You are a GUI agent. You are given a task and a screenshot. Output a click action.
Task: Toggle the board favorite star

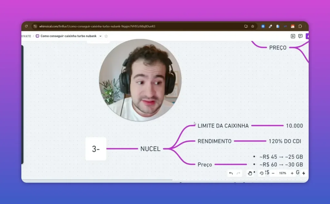pyautogui.click(x=105, y=36)
